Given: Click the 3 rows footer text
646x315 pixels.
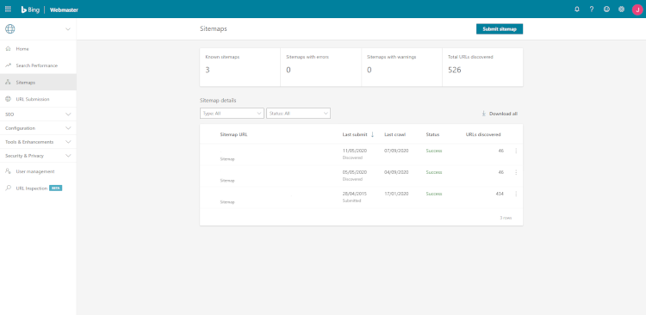Looking at the screenshot, I should (506, 218).
